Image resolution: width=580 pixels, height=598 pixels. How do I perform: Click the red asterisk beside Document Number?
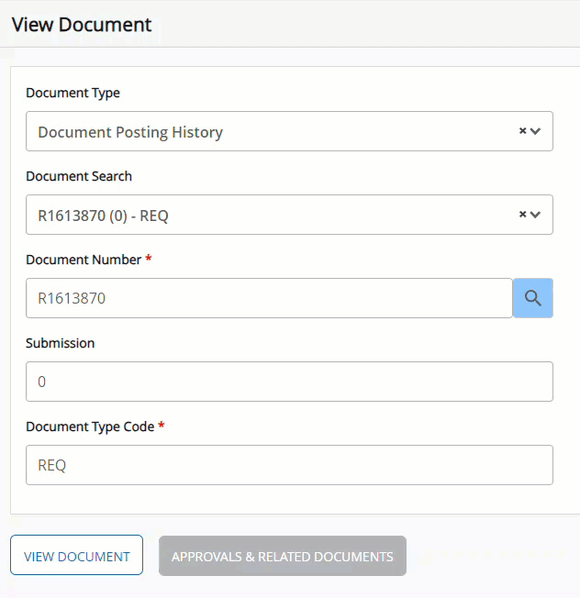tap(149, 259)
